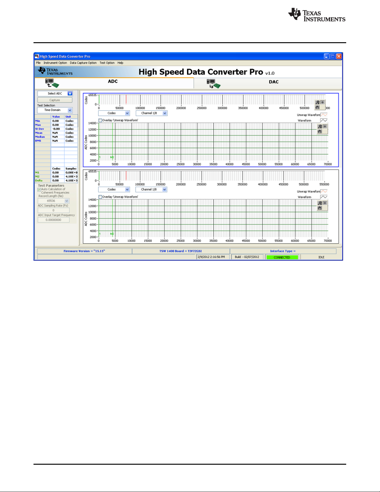Open the Test Option menu
The image size is (380, 492).
point(107,63)
